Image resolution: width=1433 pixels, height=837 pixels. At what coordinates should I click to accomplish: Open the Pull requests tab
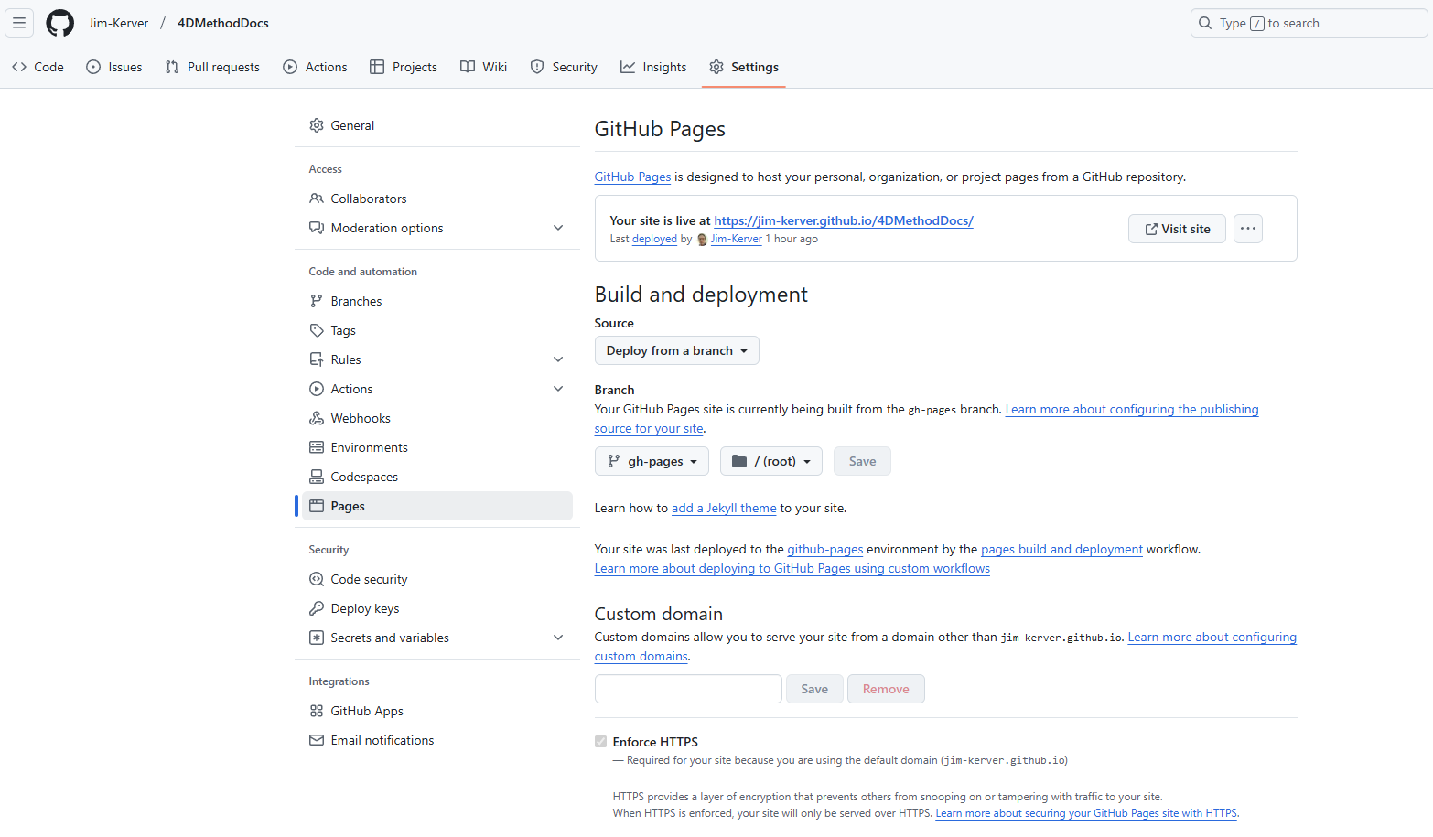212,67
